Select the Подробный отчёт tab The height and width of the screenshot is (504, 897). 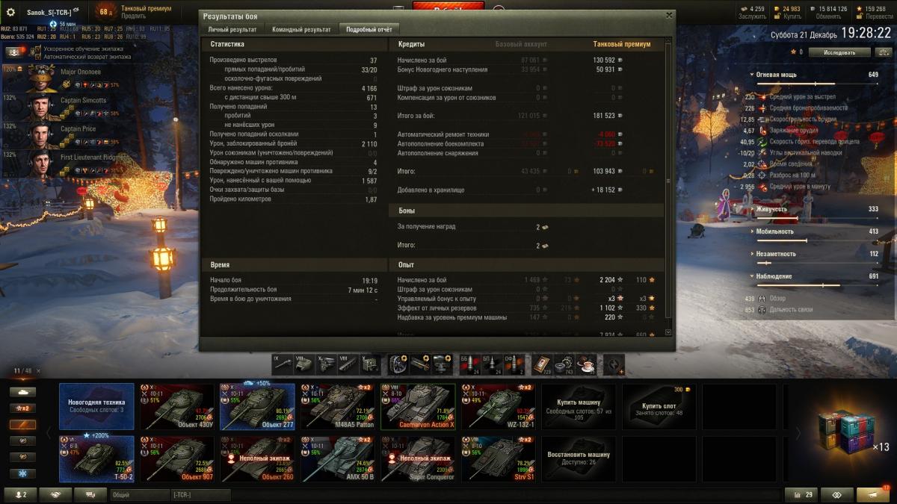pyautogui.click(x=369, y=30)
